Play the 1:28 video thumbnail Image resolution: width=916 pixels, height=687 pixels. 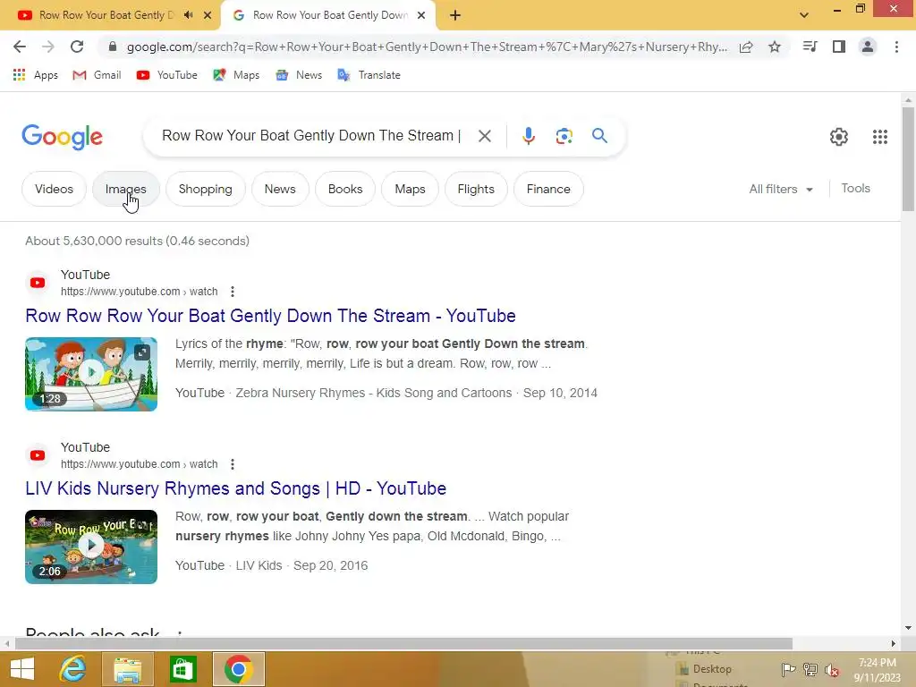(x=91, y=374)
